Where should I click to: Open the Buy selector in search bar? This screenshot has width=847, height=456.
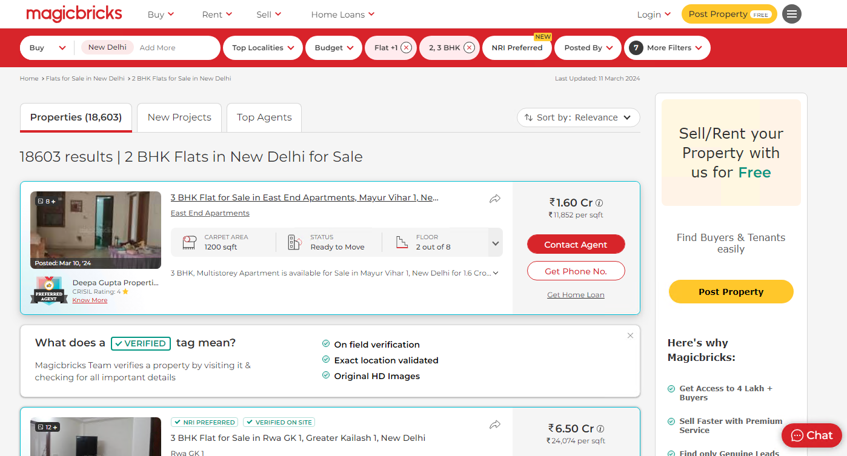click(47, 48)
